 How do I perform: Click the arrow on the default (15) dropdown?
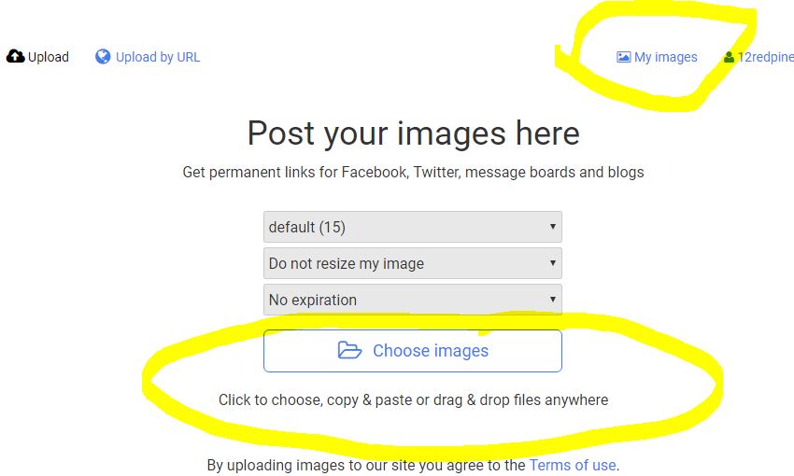pos(553,227)
